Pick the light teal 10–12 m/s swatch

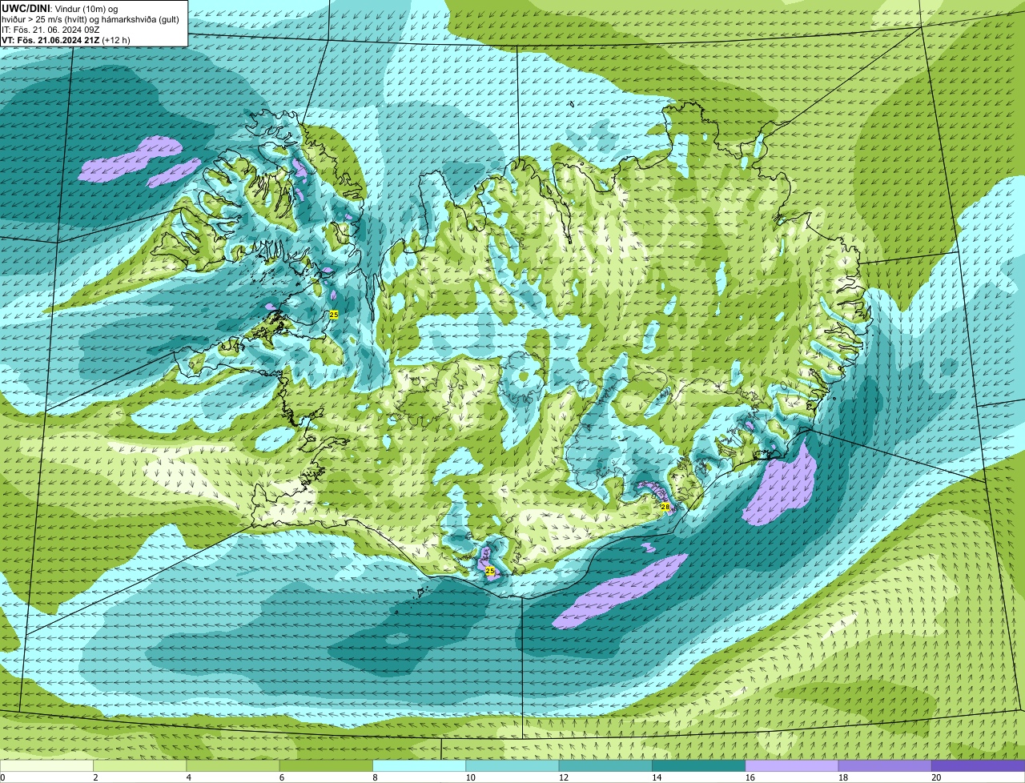(x=512, y=765)
